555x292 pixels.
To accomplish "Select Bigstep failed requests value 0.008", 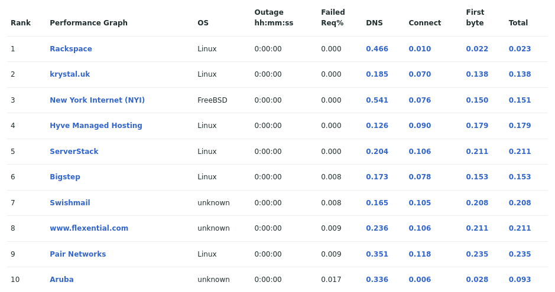I will point(331,177).
